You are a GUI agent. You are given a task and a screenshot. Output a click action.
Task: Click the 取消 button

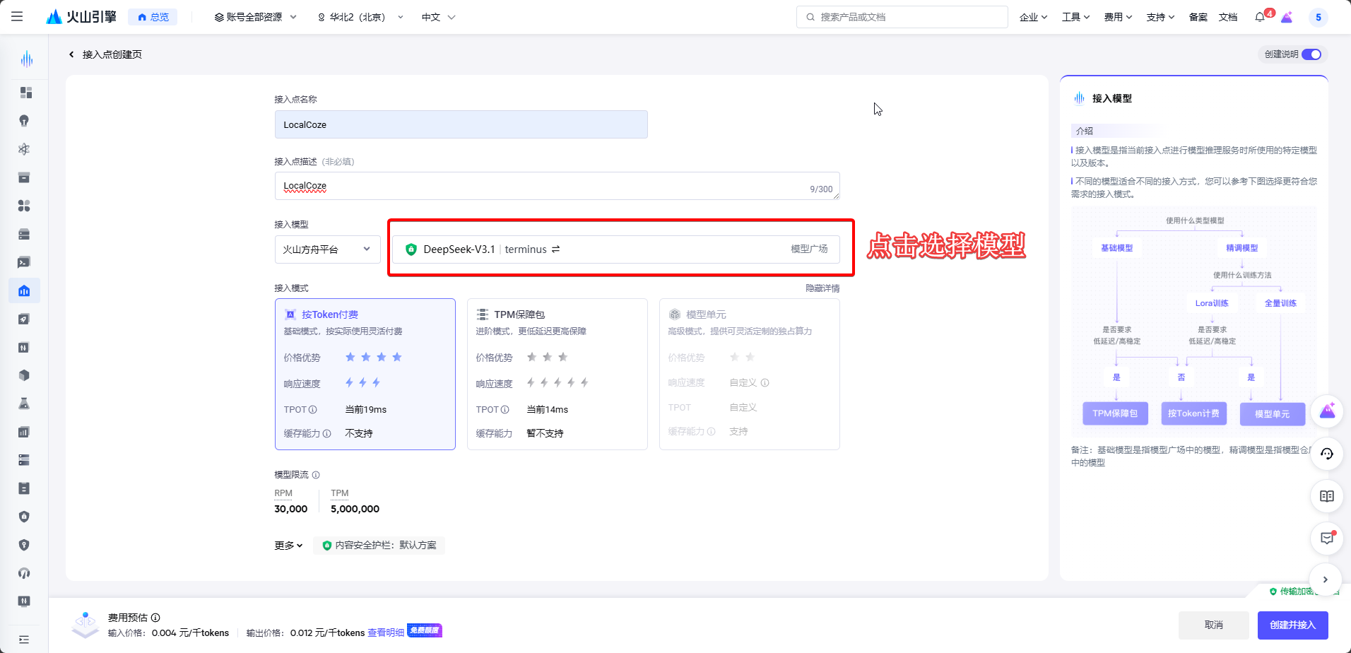point(1213,625)
